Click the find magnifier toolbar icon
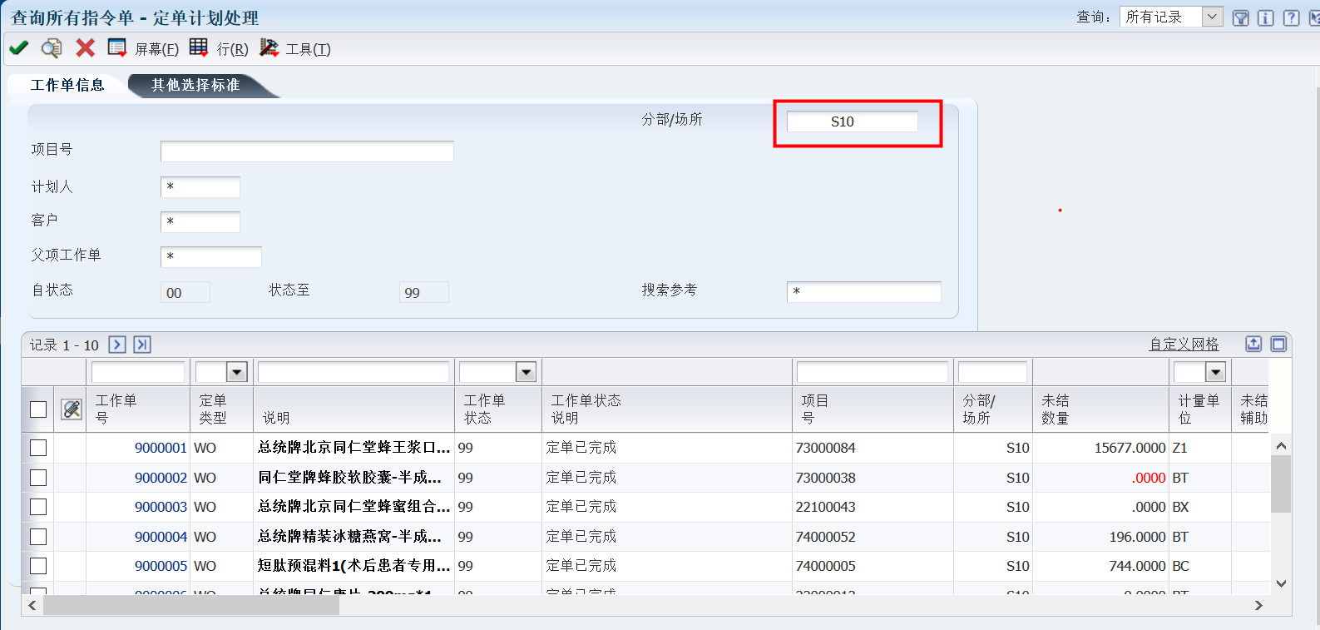 [x=52, y=48]
